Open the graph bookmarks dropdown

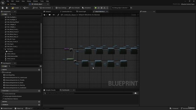[45, 15]
